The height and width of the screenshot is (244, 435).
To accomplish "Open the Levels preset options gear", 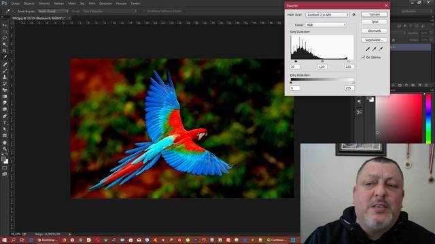I will 354,14.
